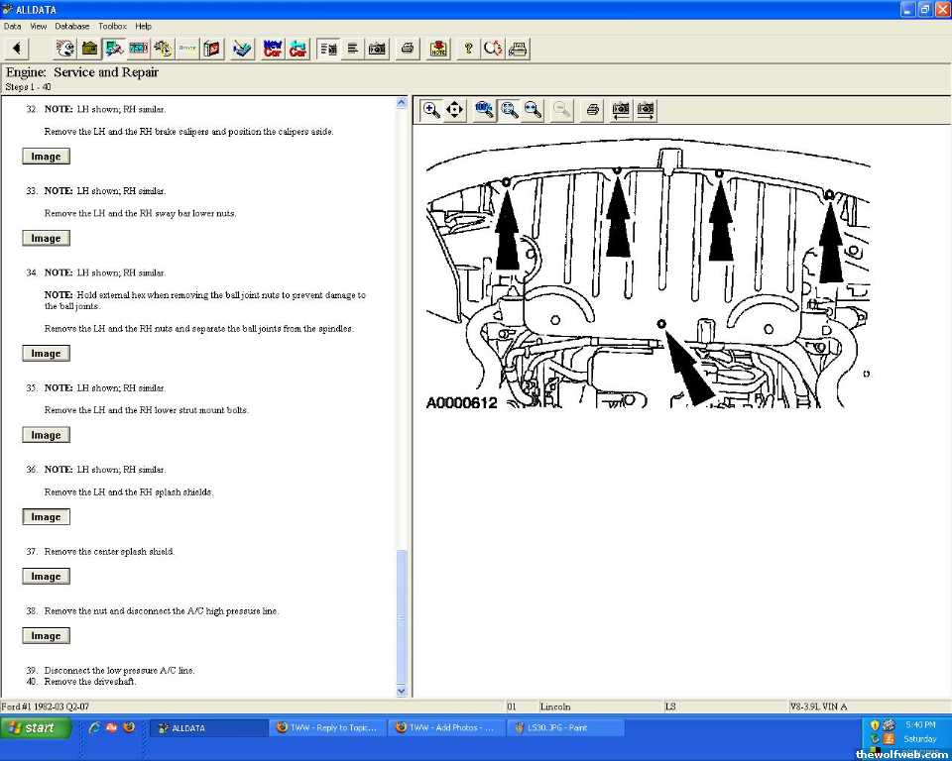This screenshot has height=761, width=952.
Task: Click the scrollbar down arrow in steps pane
Action: click(402, 691)
